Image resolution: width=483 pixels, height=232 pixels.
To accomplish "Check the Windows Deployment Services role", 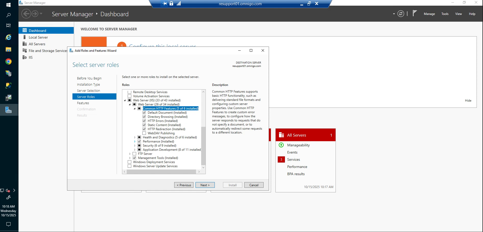I will (x=129, y=162).
